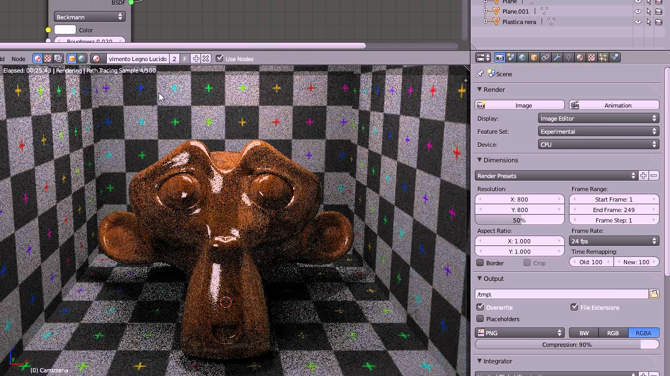The image size is (670, 376).
Task: Open the Device CPU dropdown
Action: pyautogui.click(x=598, y=145)
